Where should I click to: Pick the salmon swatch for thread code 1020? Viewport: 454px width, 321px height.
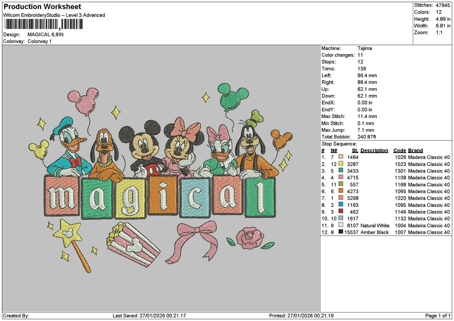pos(341,197)
